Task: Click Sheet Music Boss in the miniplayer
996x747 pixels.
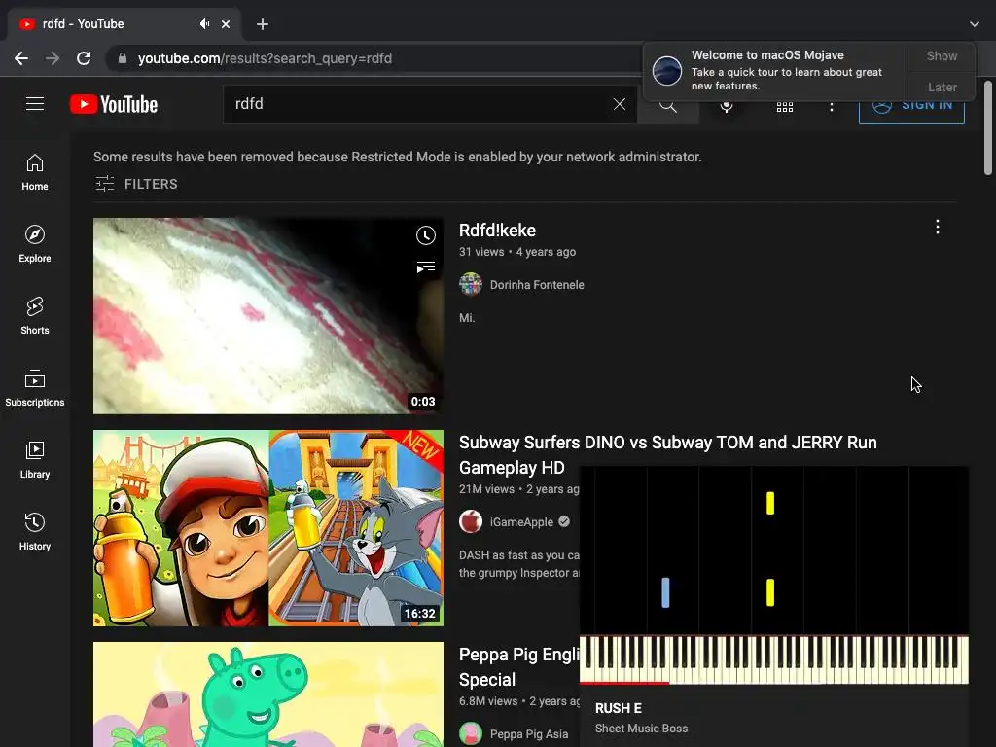Action: (x=642, y=729)
